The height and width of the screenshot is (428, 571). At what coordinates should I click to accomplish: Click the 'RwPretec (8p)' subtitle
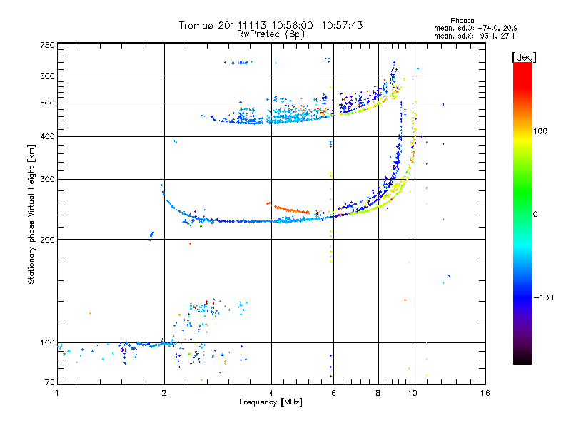tap(271, 34)
